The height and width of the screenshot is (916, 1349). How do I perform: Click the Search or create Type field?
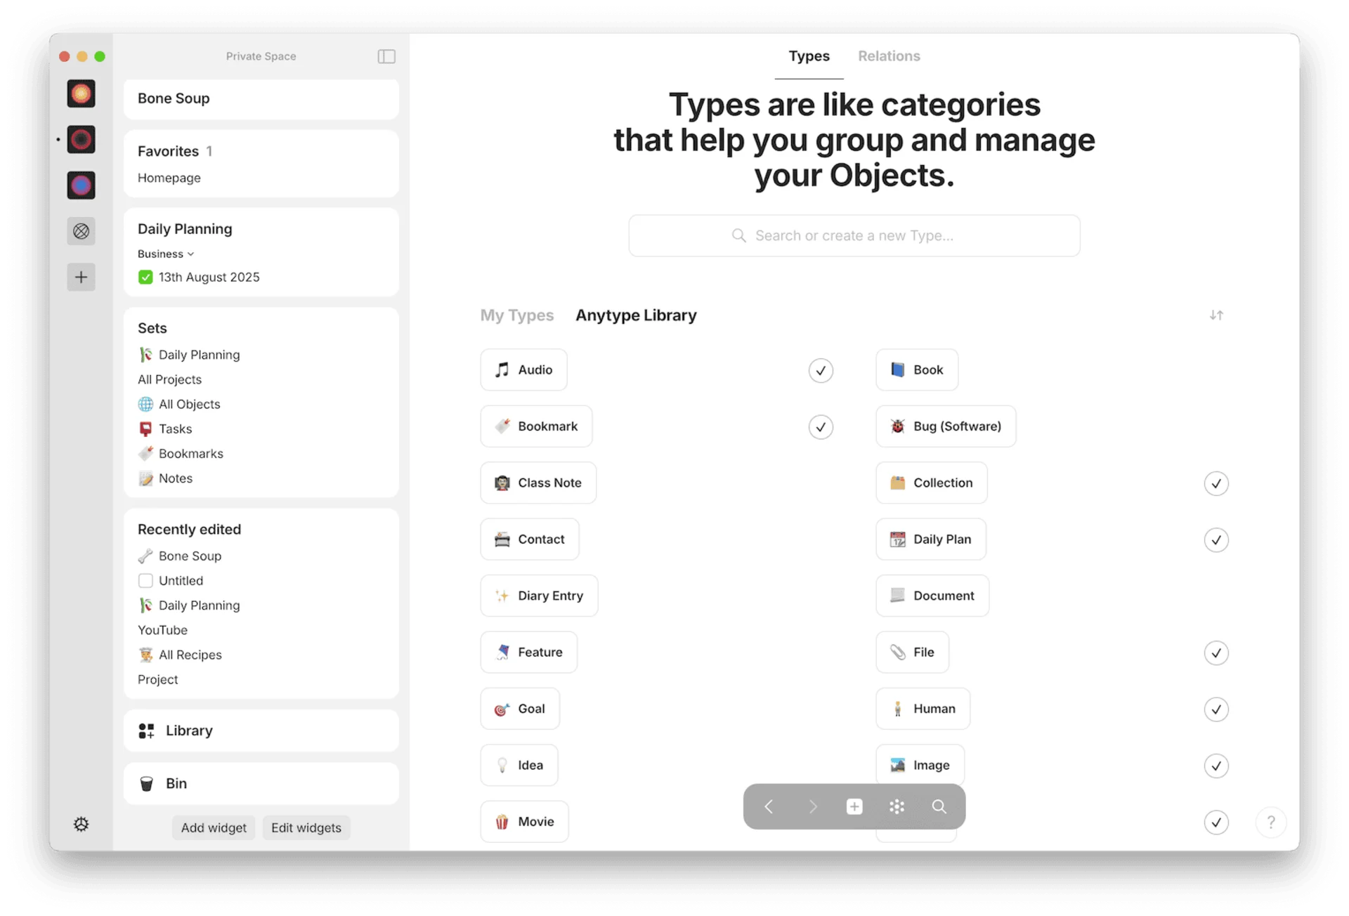coord(854,236)
